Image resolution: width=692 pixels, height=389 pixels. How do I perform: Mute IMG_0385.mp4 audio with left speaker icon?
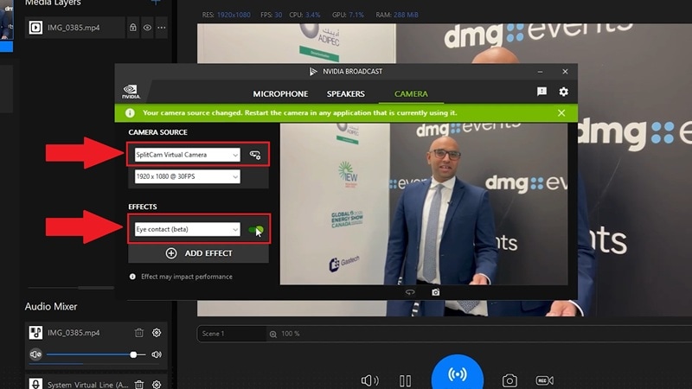[x=35, y=354]
